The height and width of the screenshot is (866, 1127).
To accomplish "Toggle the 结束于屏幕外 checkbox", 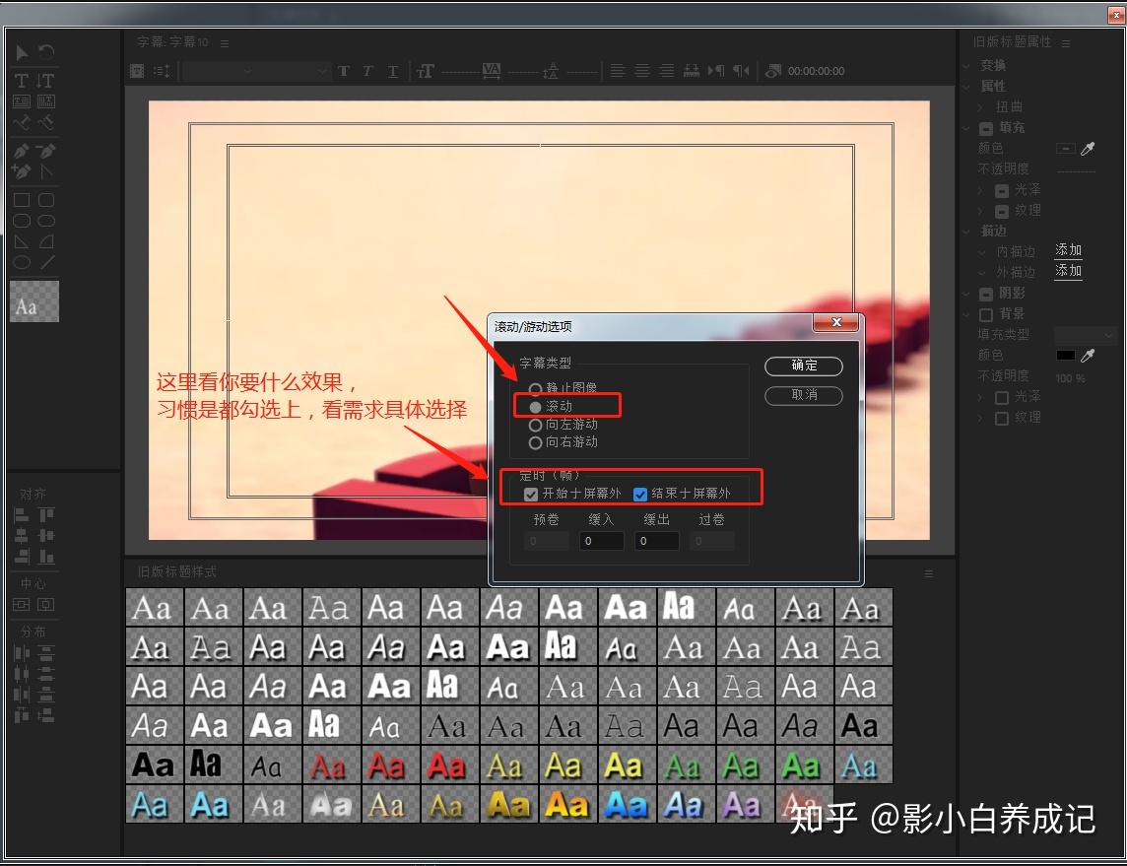I will (x=639, y=494).
